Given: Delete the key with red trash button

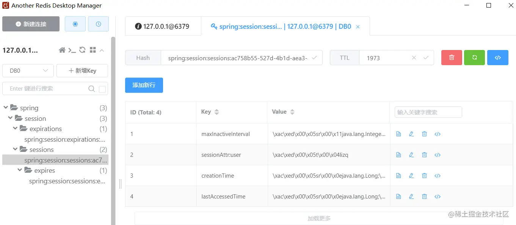Looking at the screenshot, I should [x=452, y=58].
